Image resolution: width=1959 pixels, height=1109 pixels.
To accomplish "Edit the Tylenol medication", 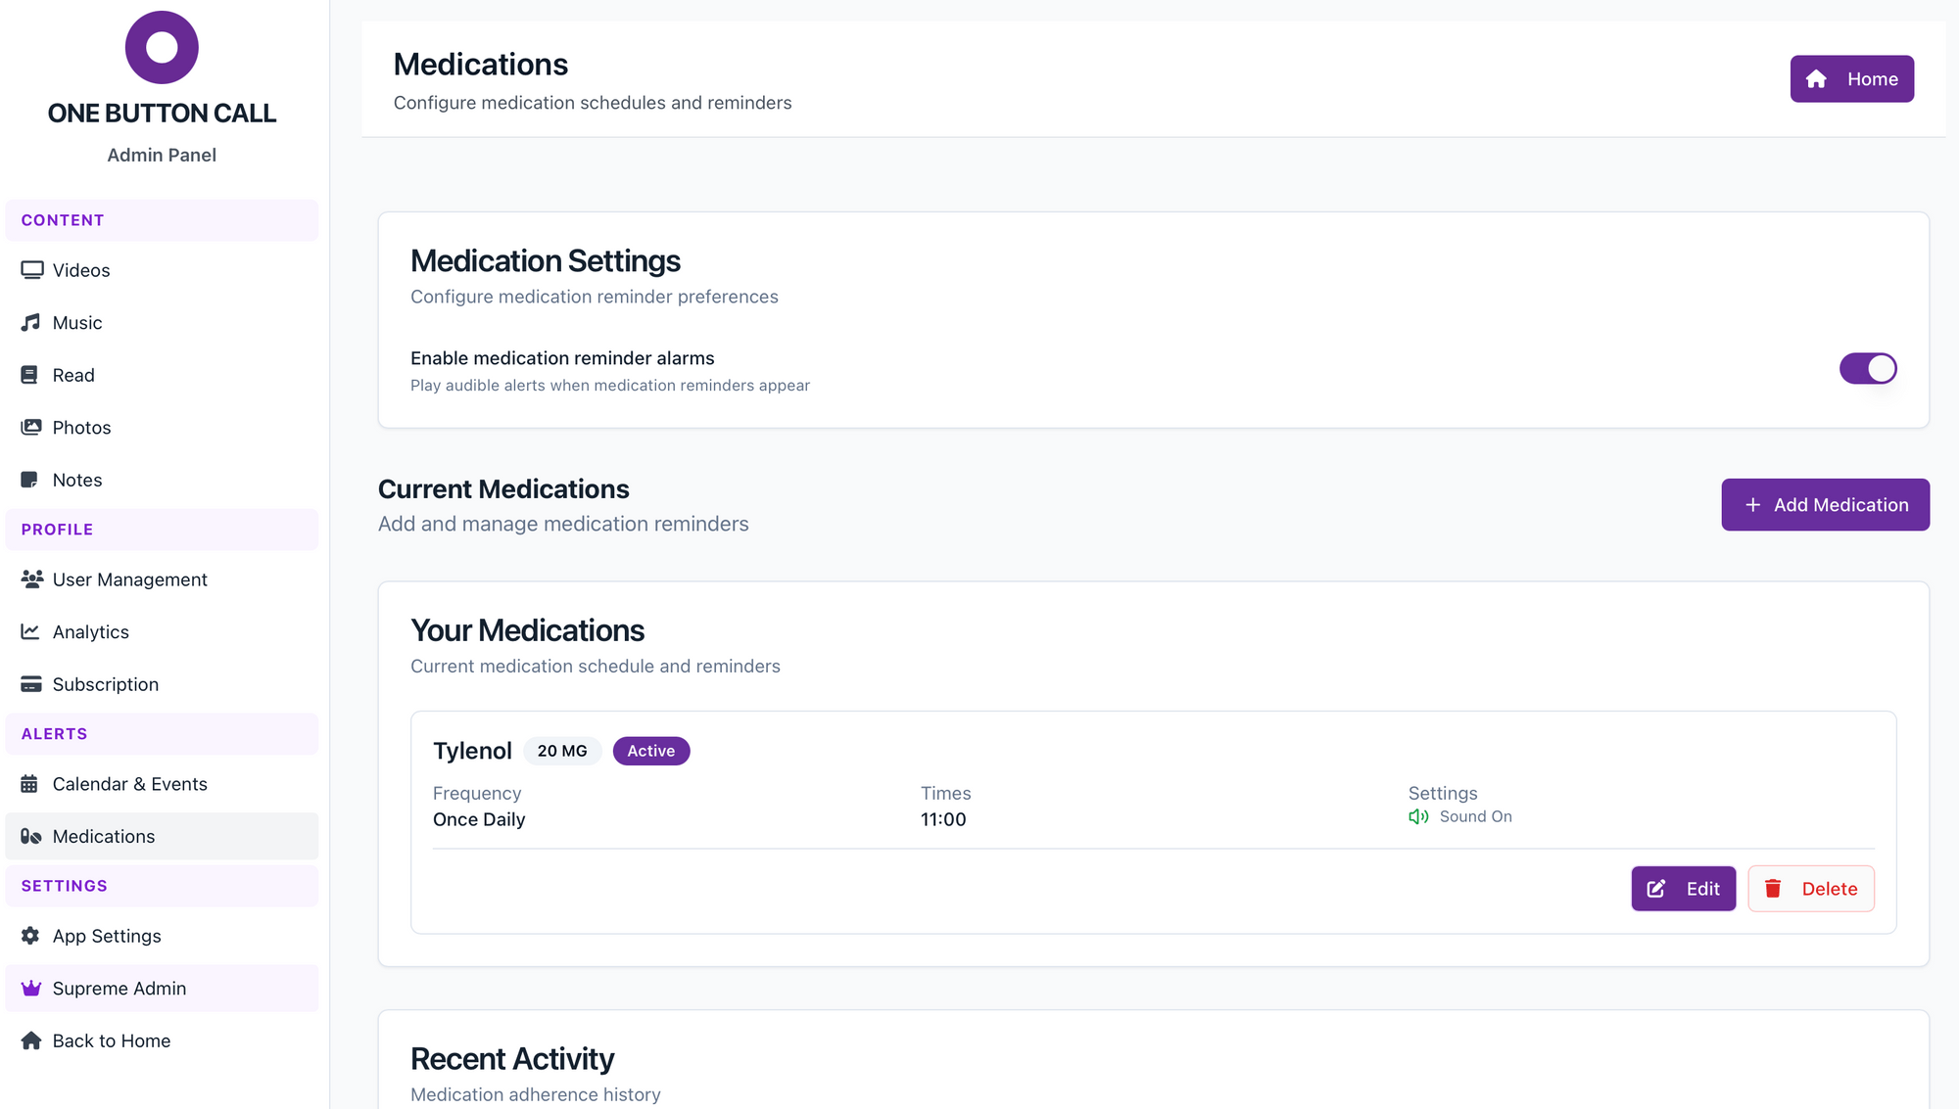I will coord(1683,889).
